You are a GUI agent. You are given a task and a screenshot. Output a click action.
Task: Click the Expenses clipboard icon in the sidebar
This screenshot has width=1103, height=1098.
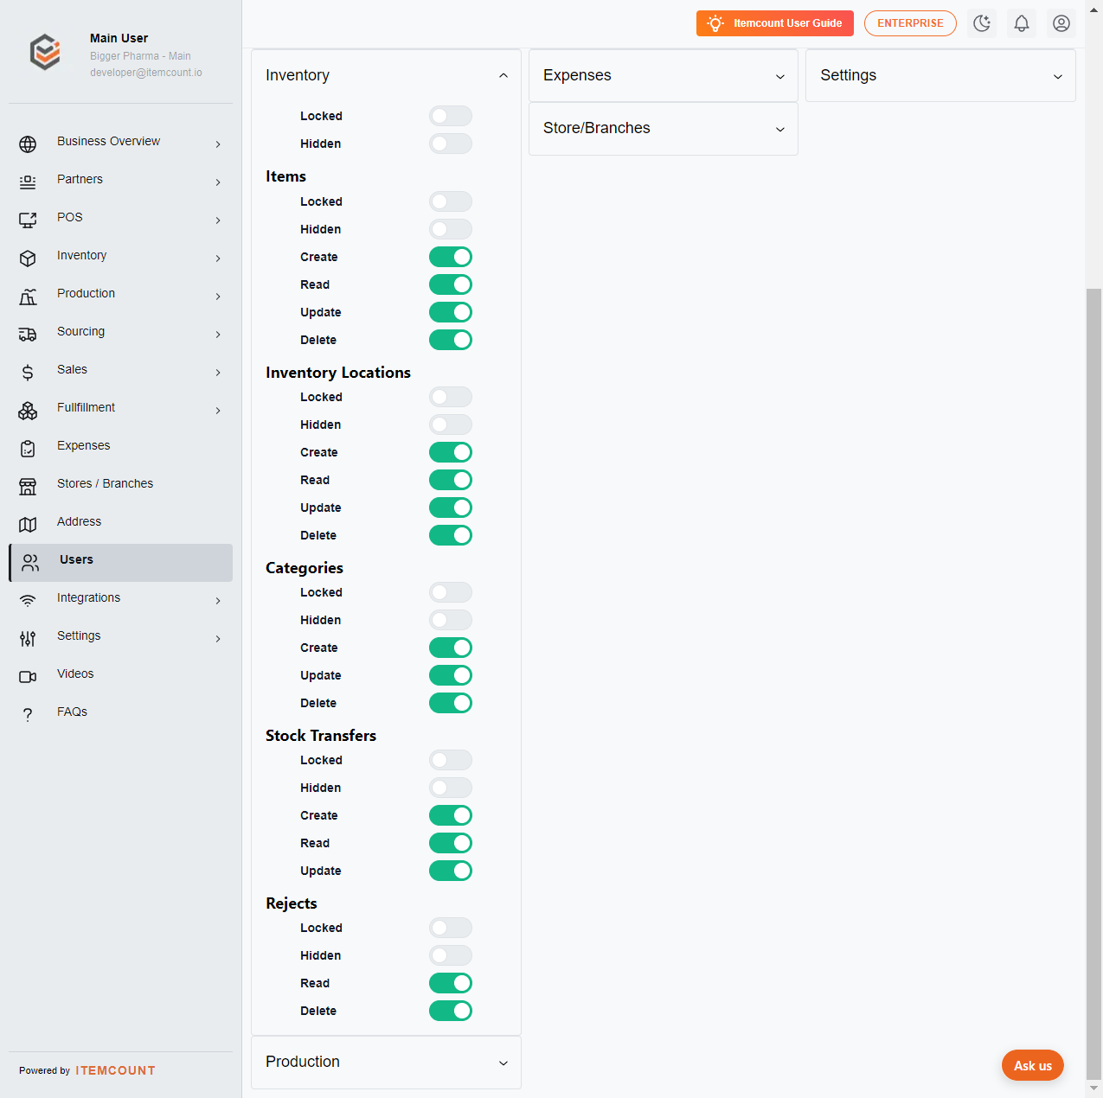coord(28,449)
